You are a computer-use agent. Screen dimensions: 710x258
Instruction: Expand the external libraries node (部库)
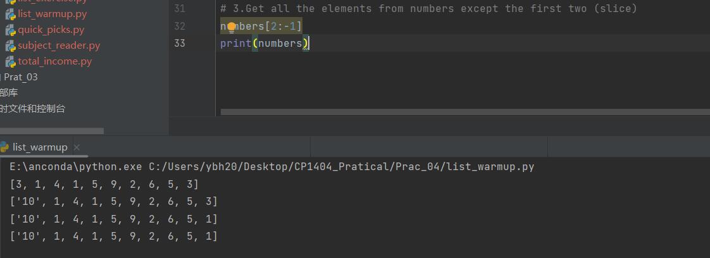9,93
